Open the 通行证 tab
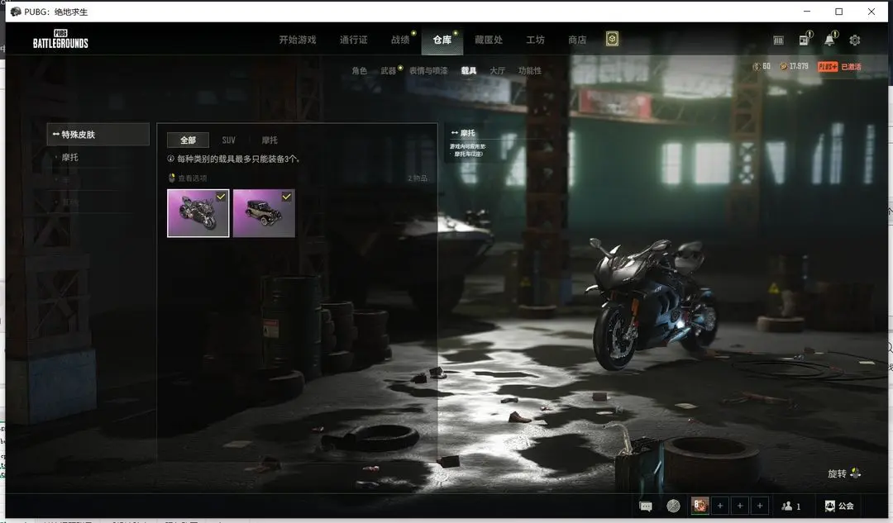The height and width of the screenshot is (523, 893). [354, 40]
